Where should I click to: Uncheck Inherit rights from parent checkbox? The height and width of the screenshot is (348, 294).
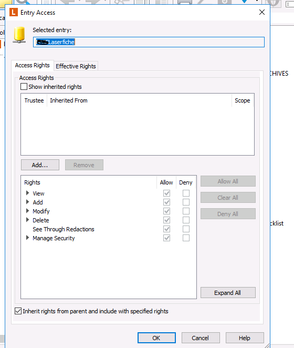coord(18,311)
